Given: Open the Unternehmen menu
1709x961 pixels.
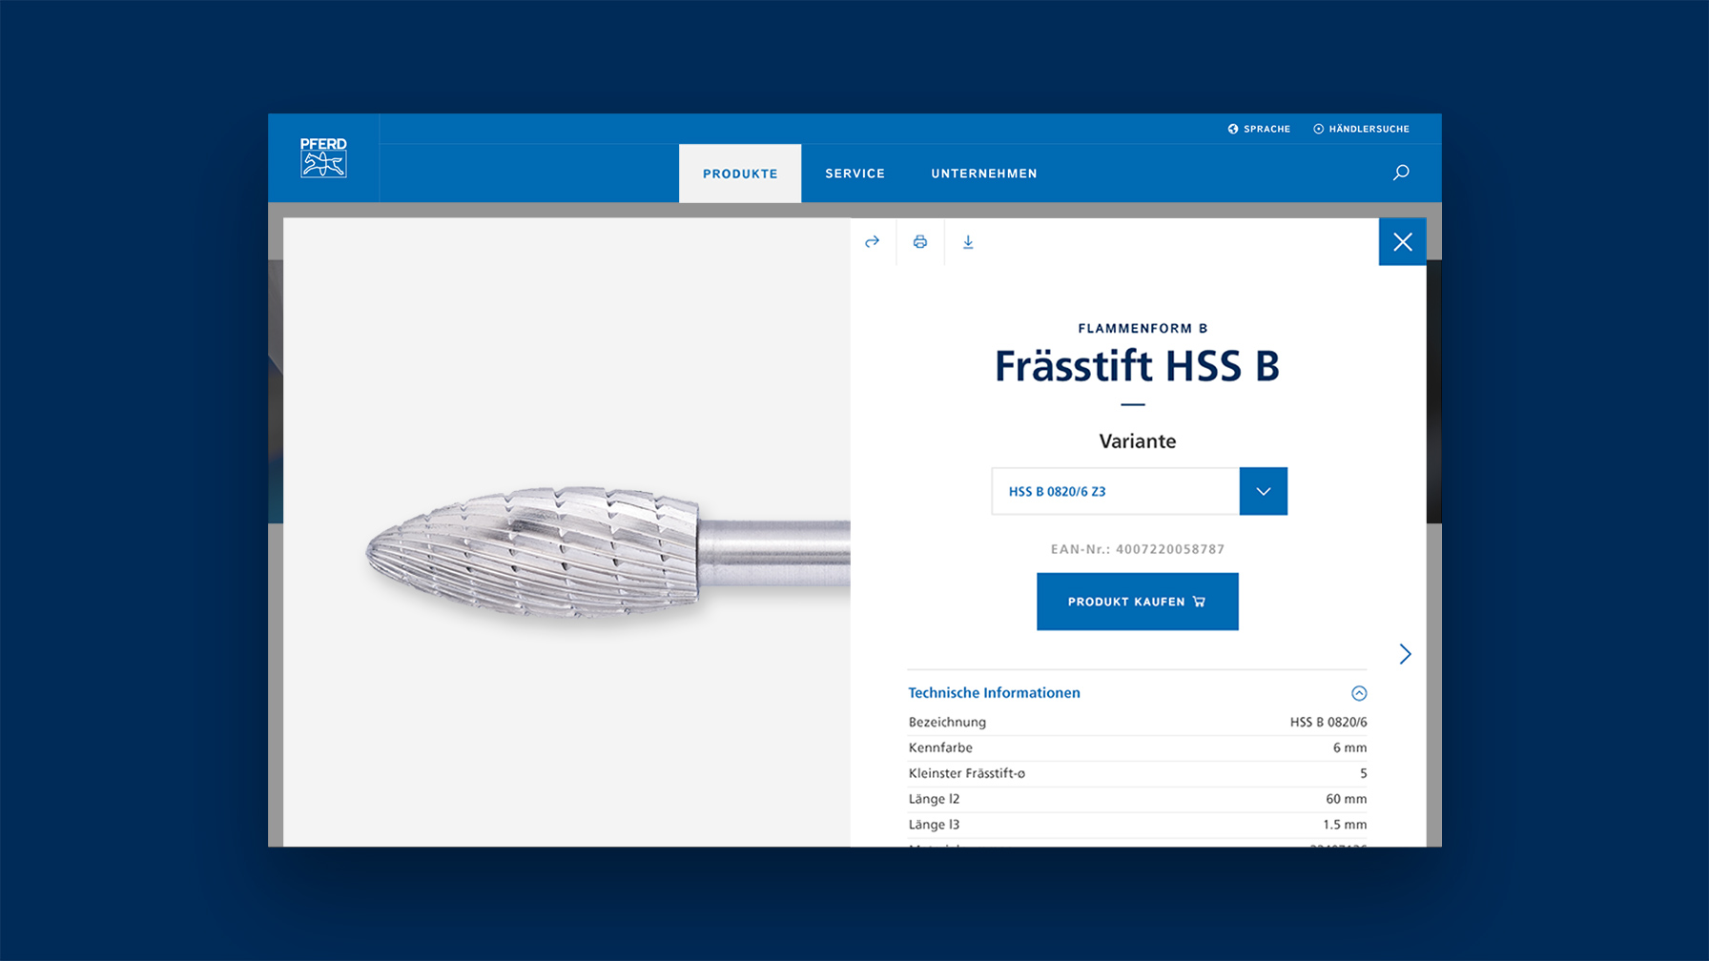Looking at the screenshot, I should point(984,174).
